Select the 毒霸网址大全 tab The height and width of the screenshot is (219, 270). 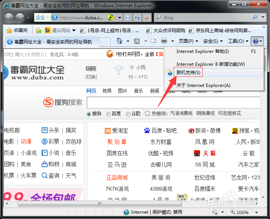tap(52, 42)
